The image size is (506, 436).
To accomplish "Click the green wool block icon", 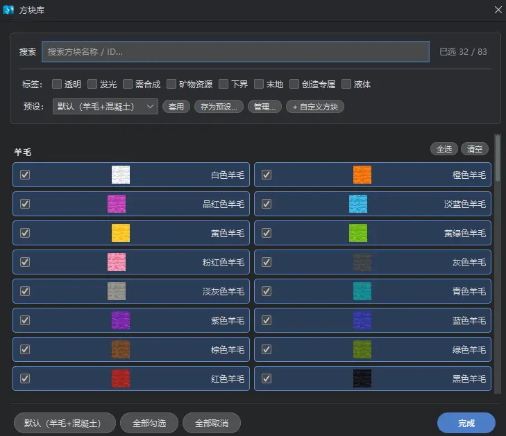I will tap(362, 349).
